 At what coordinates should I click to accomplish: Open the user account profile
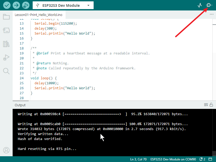[x=6, y=150]
